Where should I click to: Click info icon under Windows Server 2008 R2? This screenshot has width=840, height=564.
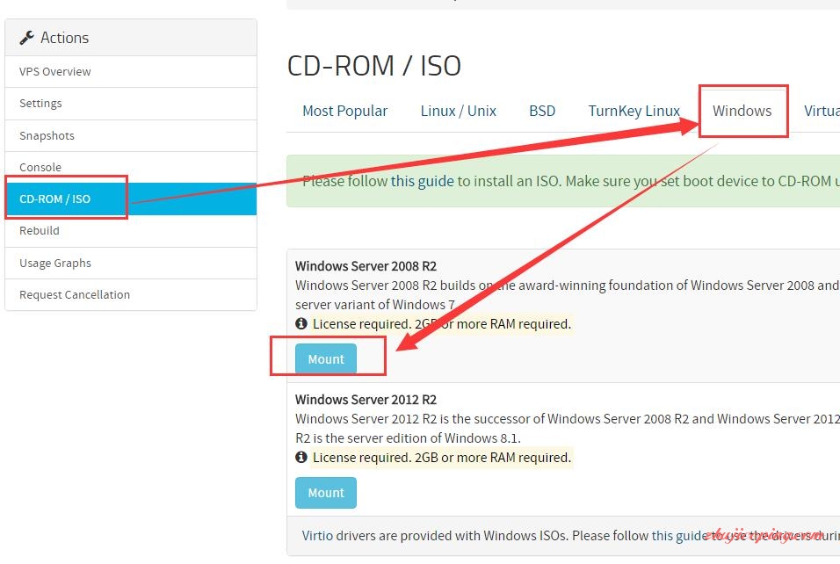301,323
